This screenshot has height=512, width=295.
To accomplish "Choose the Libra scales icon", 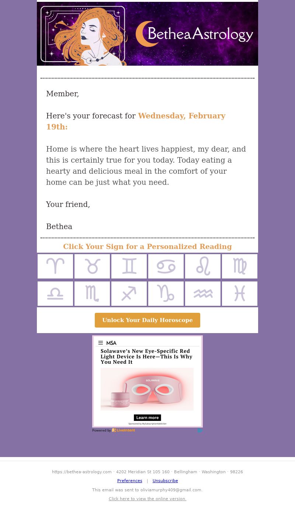I will (55, 294).
